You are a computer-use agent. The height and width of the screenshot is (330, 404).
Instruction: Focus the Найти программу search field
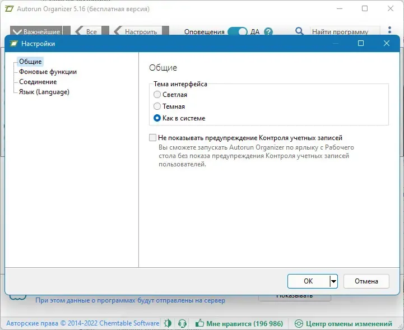pyautogui.click(x=345, y=32)
